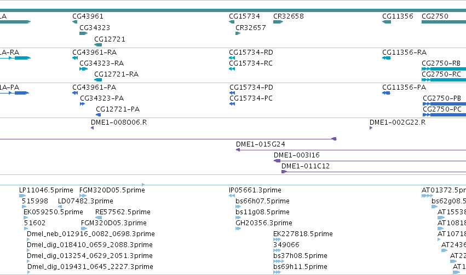The height and width of the screenshot is (275, 466).
Task: Click the teal chromosome scaffold bar at top
Action: coord(233,10)
